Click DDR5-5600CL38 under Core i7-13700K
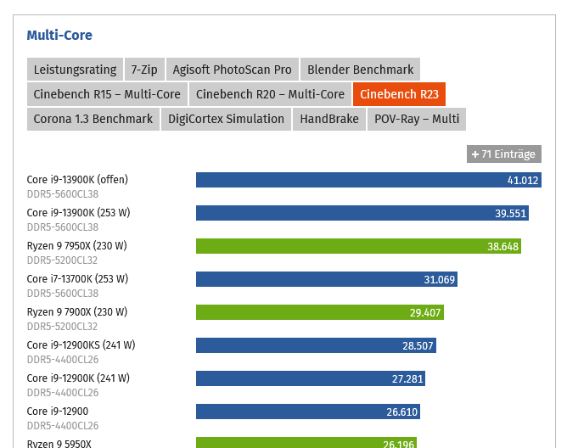Screen dimensions: 567x448 pyautogui.click(x=63, y=294)
